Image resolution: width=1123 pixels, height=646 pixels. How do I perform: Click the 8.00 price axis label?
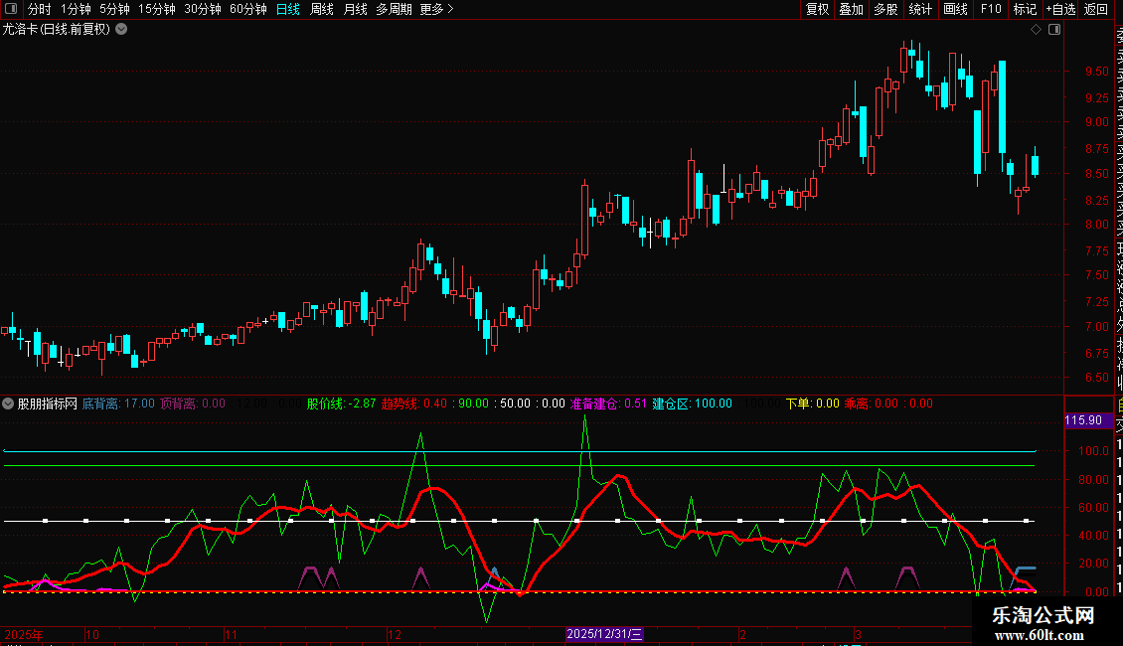[x=1096, y=225]
